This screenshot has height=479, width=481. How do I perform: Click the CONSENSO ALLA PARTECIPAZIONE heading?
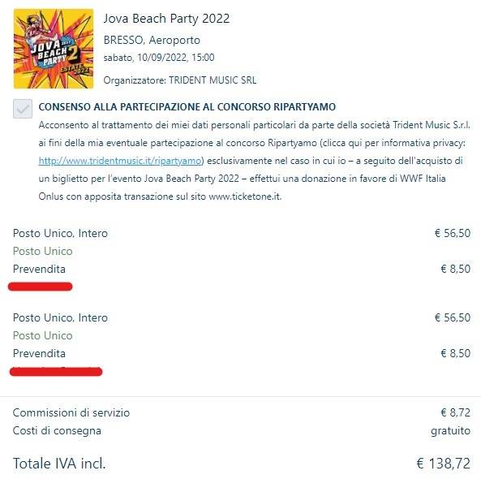(x=187, y=107)
